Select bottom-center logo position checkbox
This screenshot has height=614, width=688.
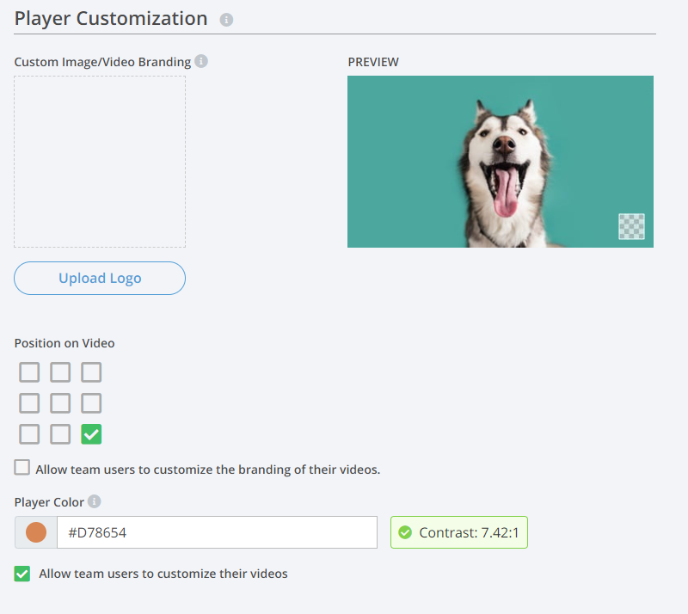(60, 434)
